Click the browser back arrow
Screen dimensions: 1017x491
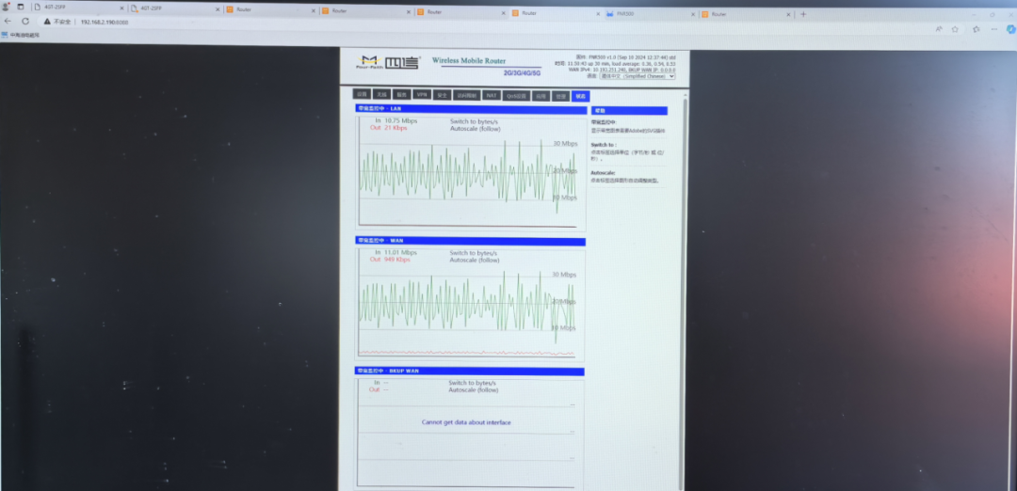point(8,21)
